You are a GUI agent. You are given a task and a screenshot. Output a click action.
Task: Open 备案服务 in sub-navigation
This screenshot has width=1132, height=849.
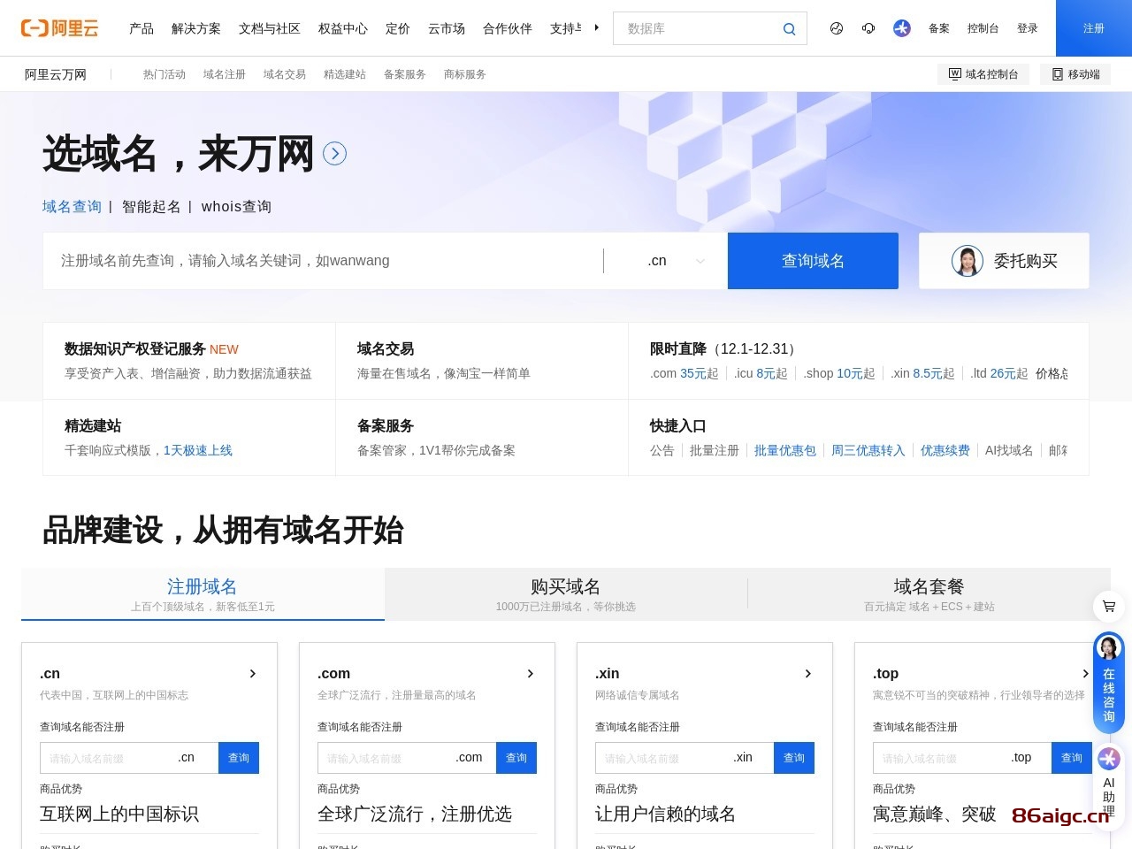pyautogui.click(x=405, y=74)
